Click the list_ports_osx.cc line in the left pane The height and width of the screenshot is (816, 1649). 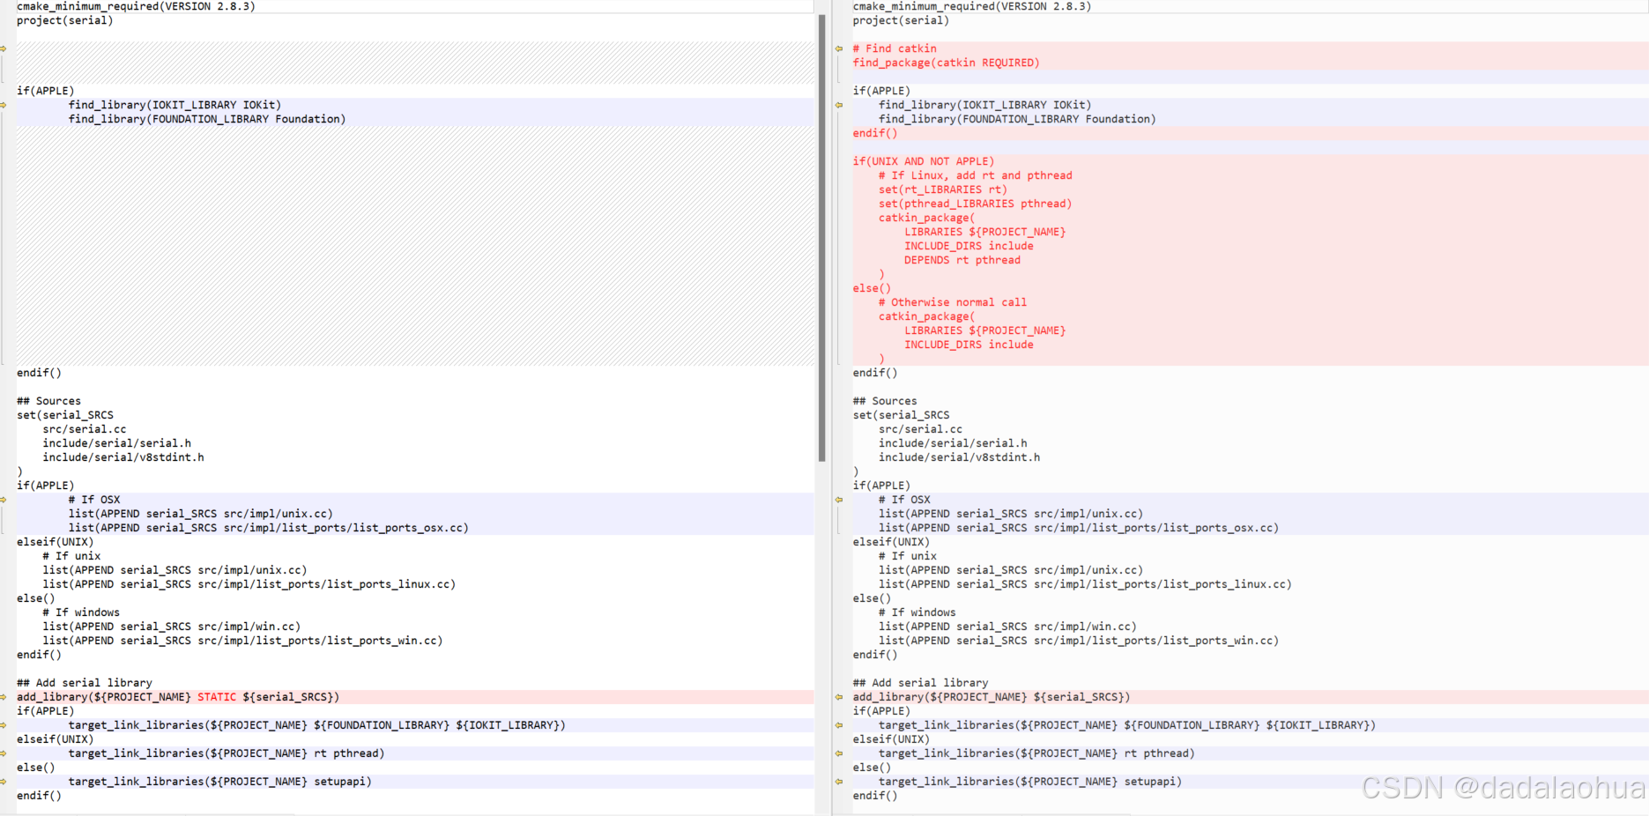(269, 528)
